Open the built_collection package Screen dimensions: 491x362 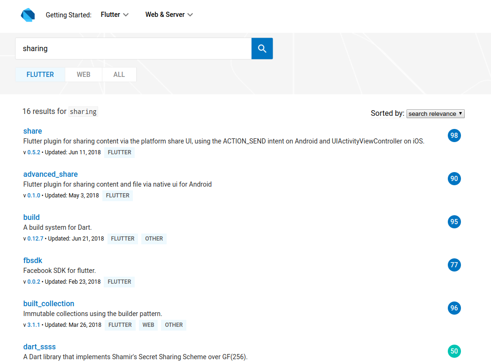pos(49,303)
